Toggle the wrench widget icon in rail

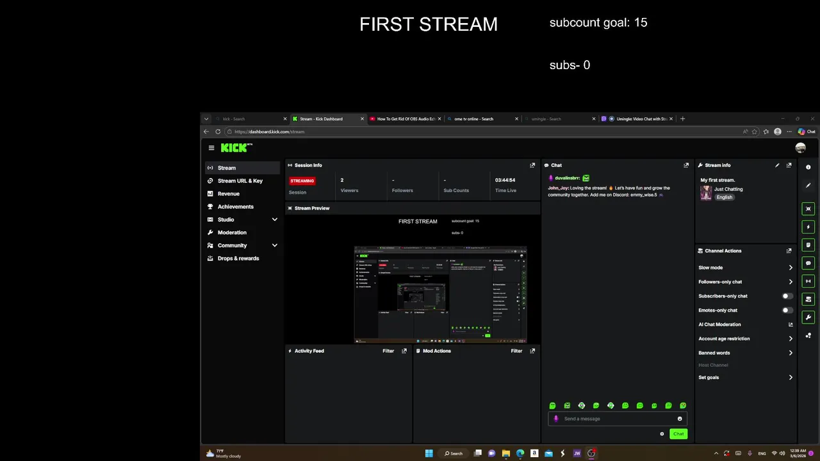click(x=808, y=317)
